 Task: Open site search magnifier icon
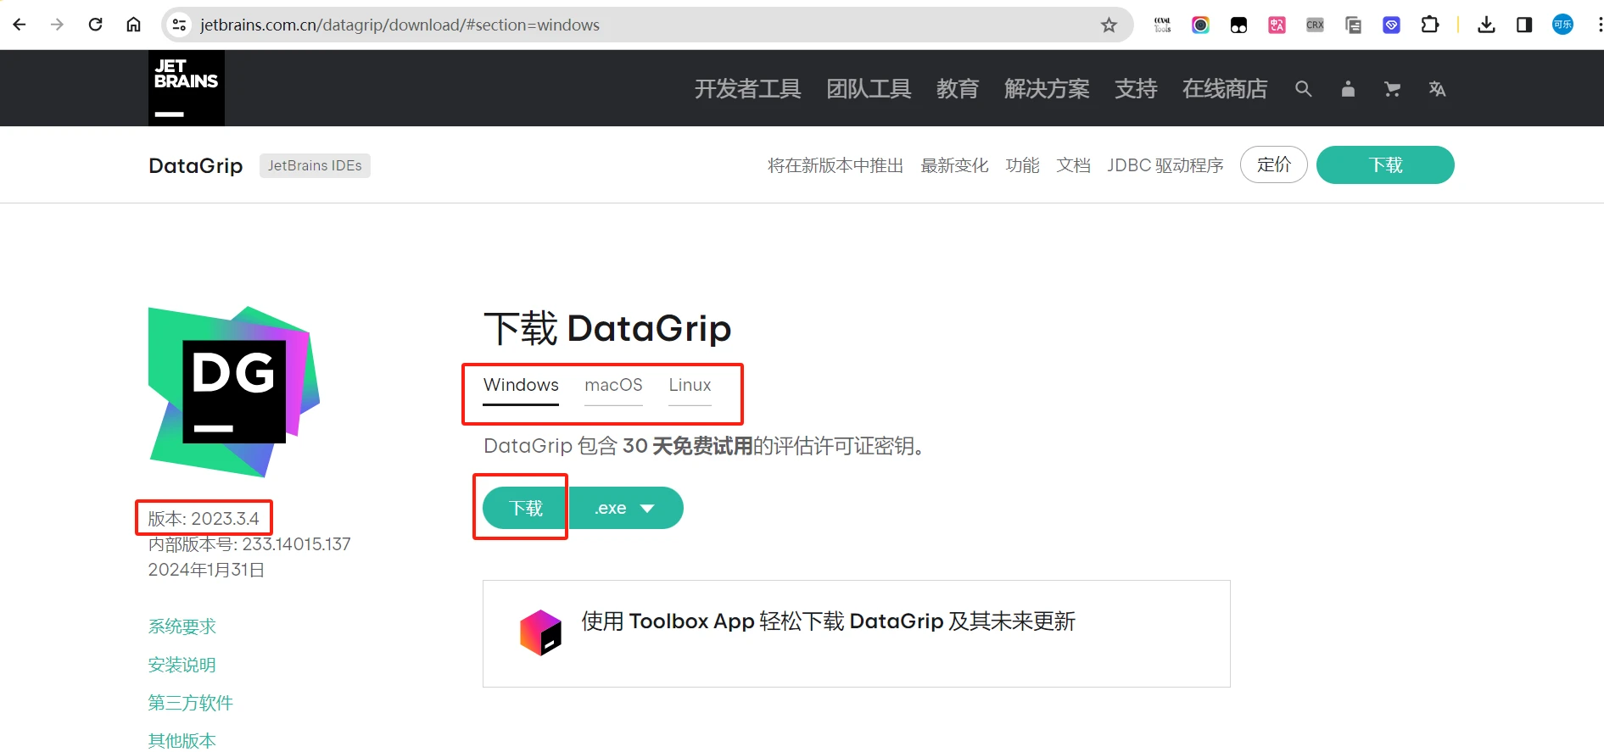point(1304,89)
